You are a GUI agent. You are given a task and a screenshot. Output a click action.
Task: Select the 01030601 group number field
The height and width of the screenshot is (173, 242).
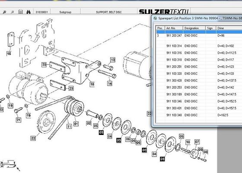41,12
